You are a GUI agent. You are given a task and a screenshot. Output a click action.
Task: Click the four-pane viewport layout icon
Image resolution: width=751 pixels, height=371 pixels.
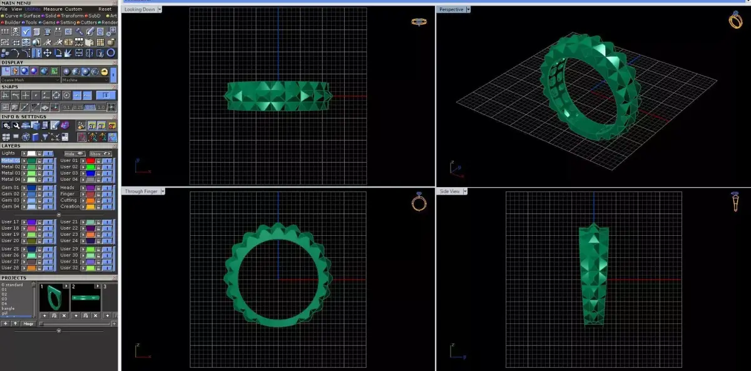point(6,137)
